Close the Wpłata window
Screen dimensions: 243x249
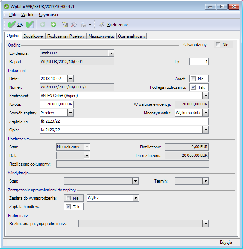tap(234, 7)
